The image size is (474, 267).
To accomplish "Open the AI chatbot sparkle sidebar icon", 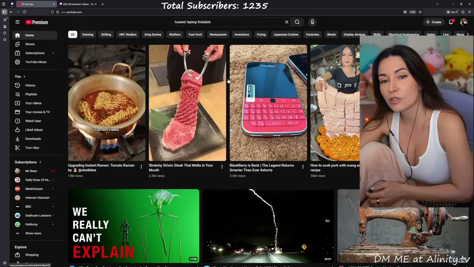I will (x=4, y=20).
